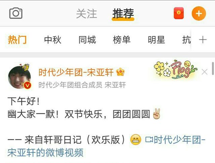Switch to the 关注 tab
This screenshot has width=215, height=163.
[x=87, y=13]
